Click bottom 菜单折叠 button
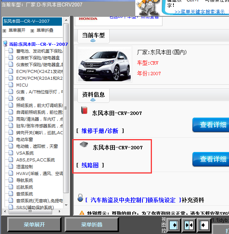 (91, 225)
